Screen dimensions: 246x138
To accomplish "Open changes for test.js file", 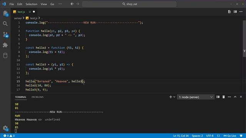I will pyautogui.click(x=229, y=12).
